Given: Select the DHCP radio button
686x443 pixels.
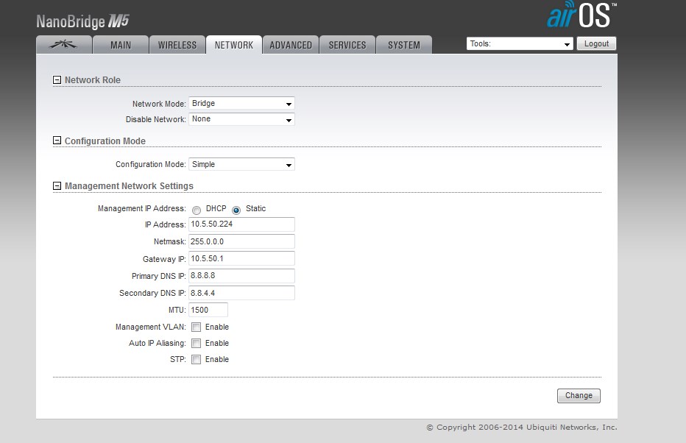Looking at the screenshot, I should click(x=197, y=210).
